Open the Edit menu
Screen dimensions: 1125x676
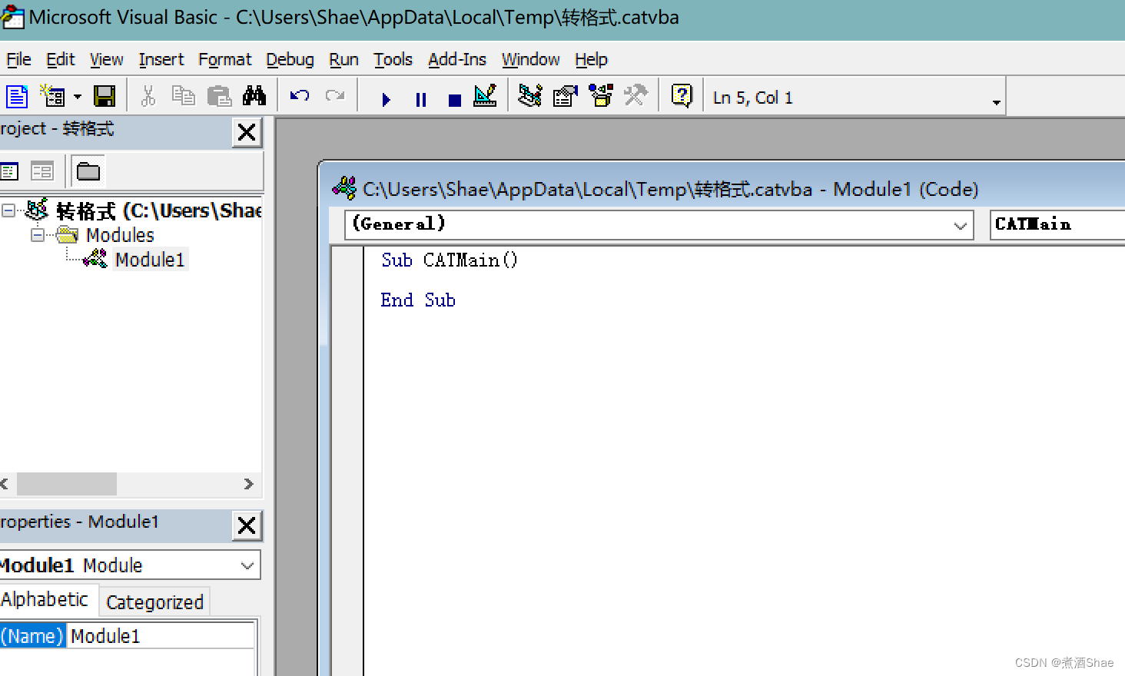coord(61,59)
